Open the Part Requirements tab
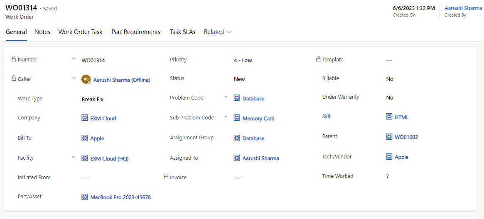The width and height of the screenshot is (484, 219). pos(136,32)
